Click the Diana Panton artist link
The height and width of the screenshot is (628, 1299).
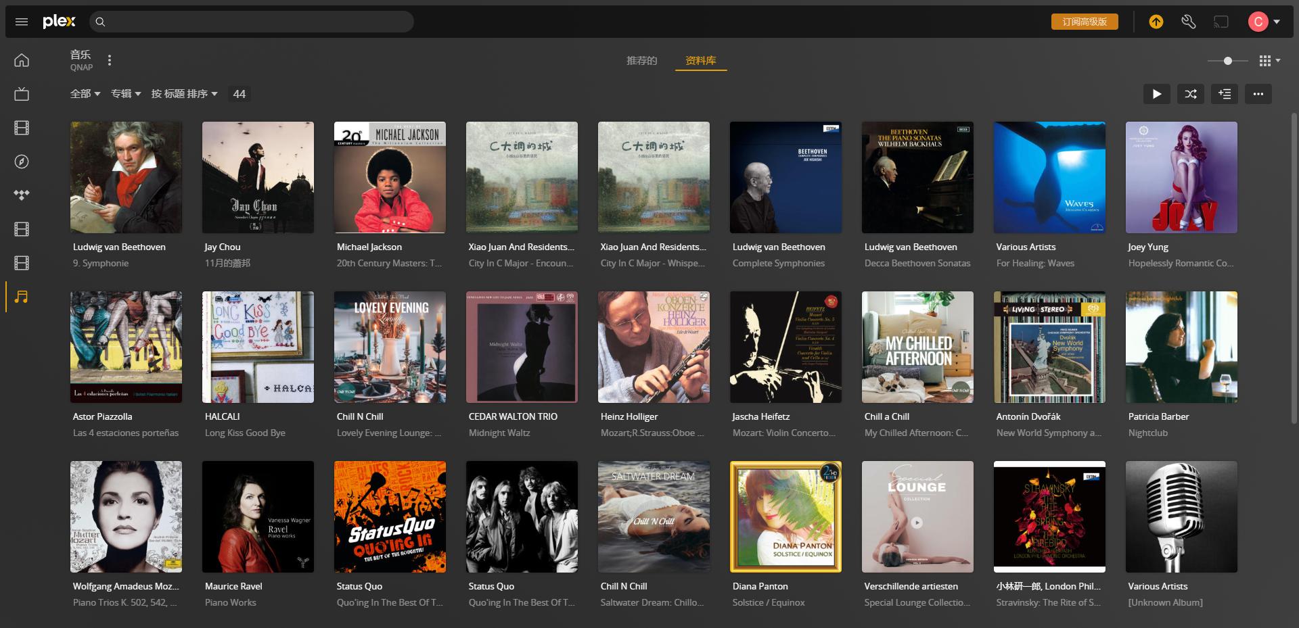tap(760, 587)
